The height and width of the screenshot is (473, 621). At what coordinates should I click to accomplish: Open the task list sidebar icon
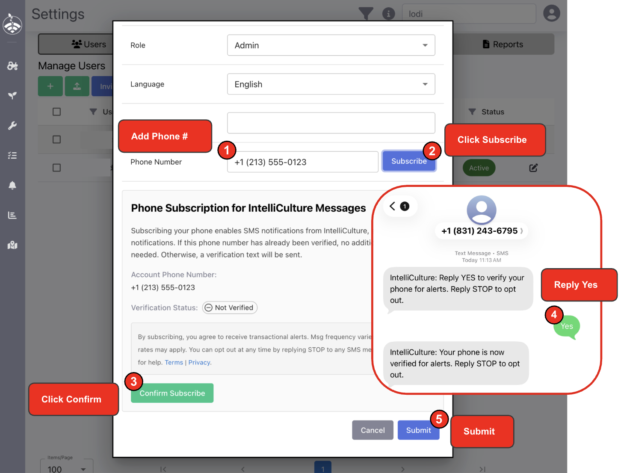point(12,155)
